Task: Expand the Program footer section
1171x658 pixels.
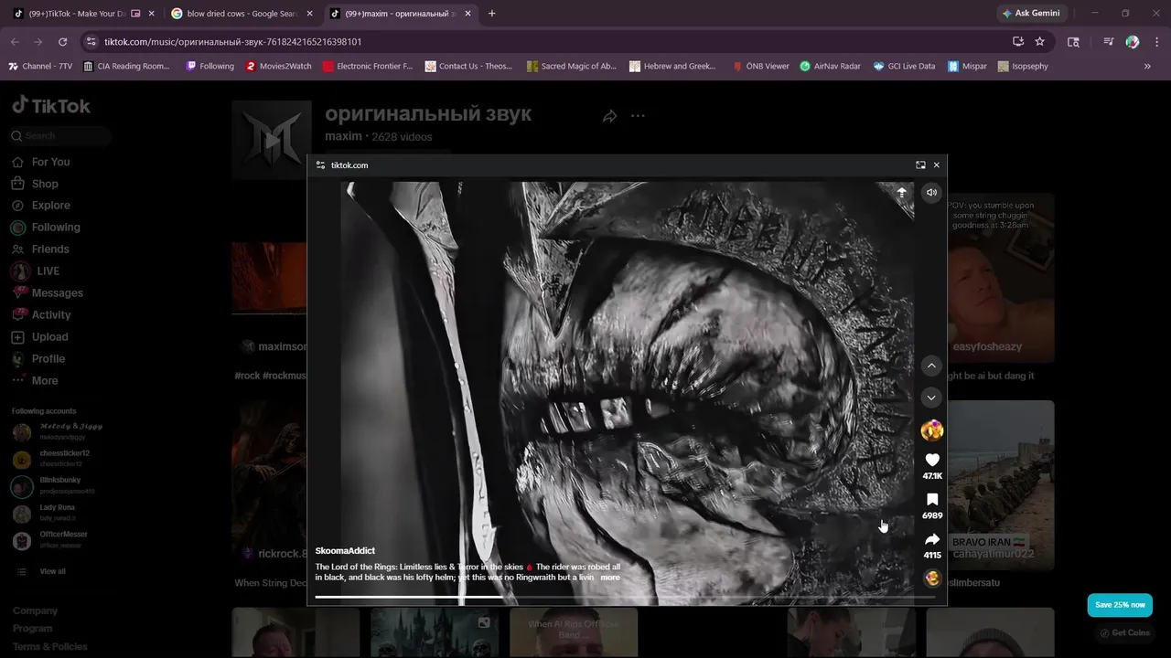Action: coord(32,629)
